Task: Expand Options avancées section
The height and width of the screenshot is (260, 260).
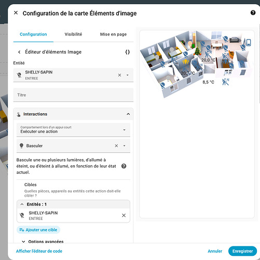Action: pyautogui.click(x=43, y=241)
